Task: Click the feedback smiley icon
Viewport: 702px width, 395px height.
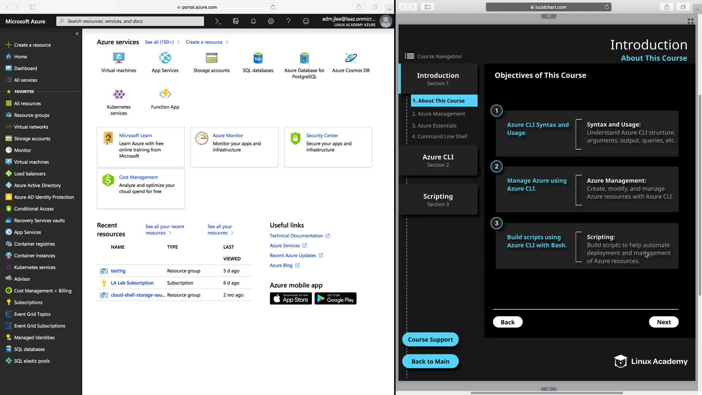Action: tap(306, 21)
